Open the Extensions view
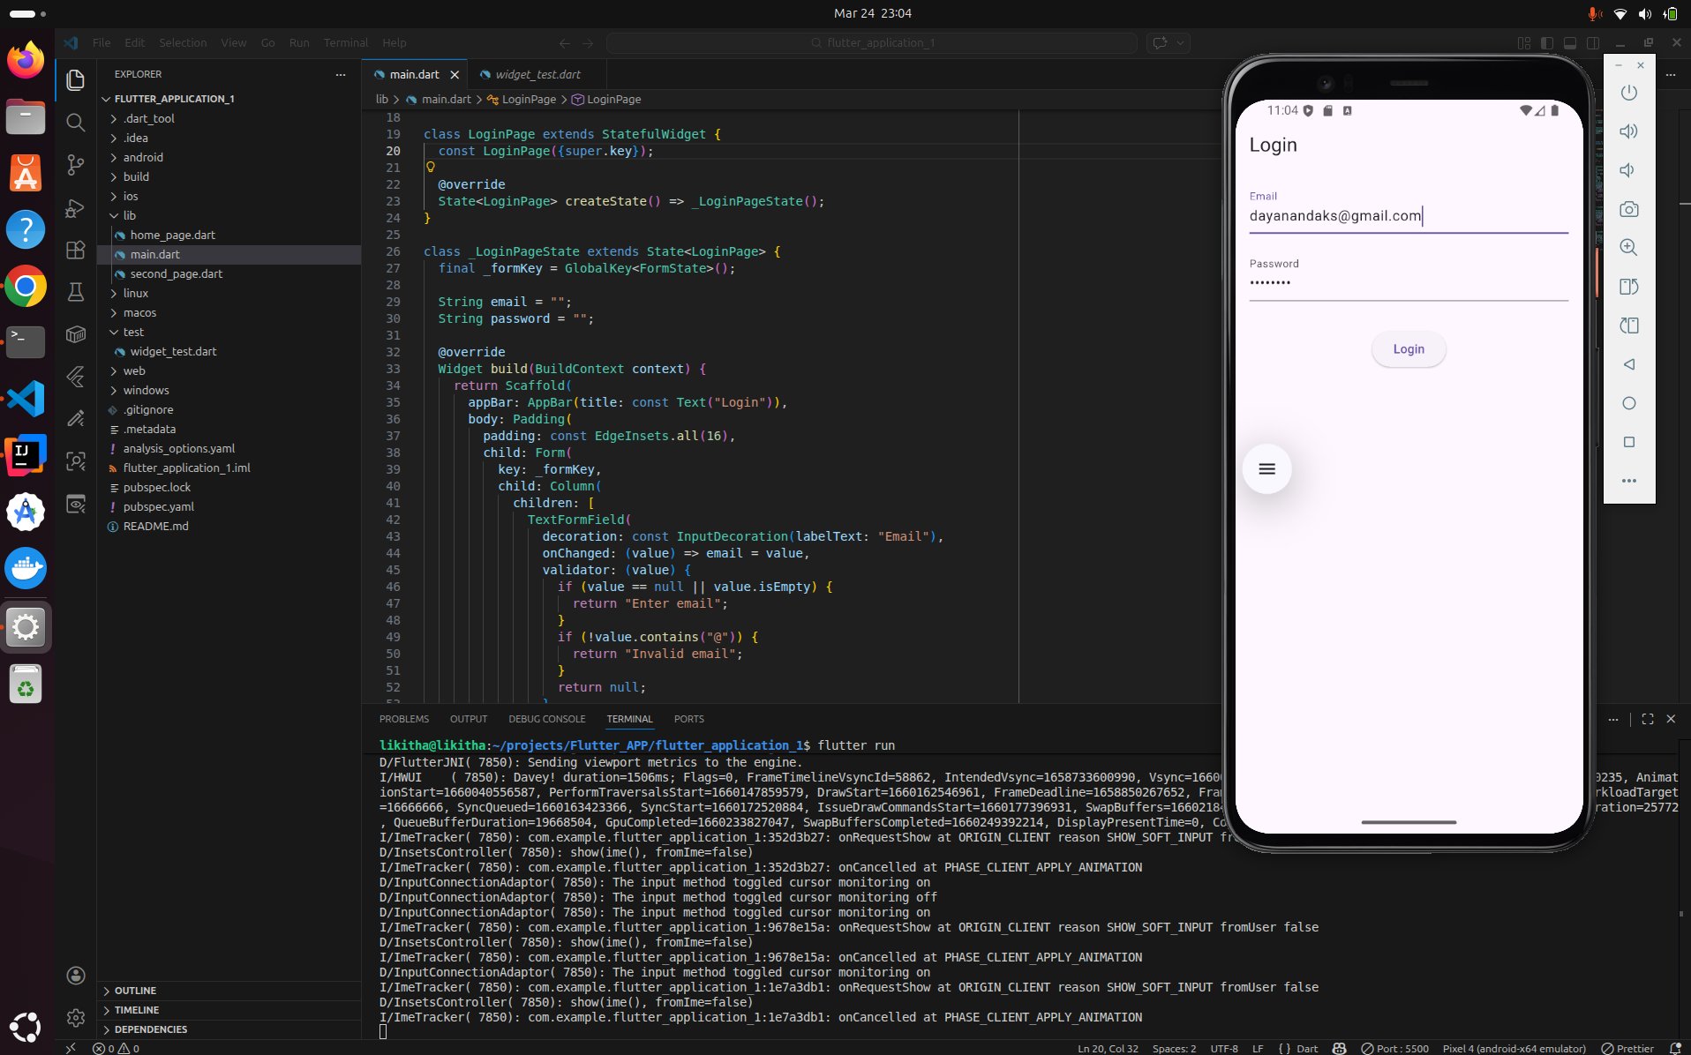The width and height of the screenshot is (1691, 1055). point(76,251)
